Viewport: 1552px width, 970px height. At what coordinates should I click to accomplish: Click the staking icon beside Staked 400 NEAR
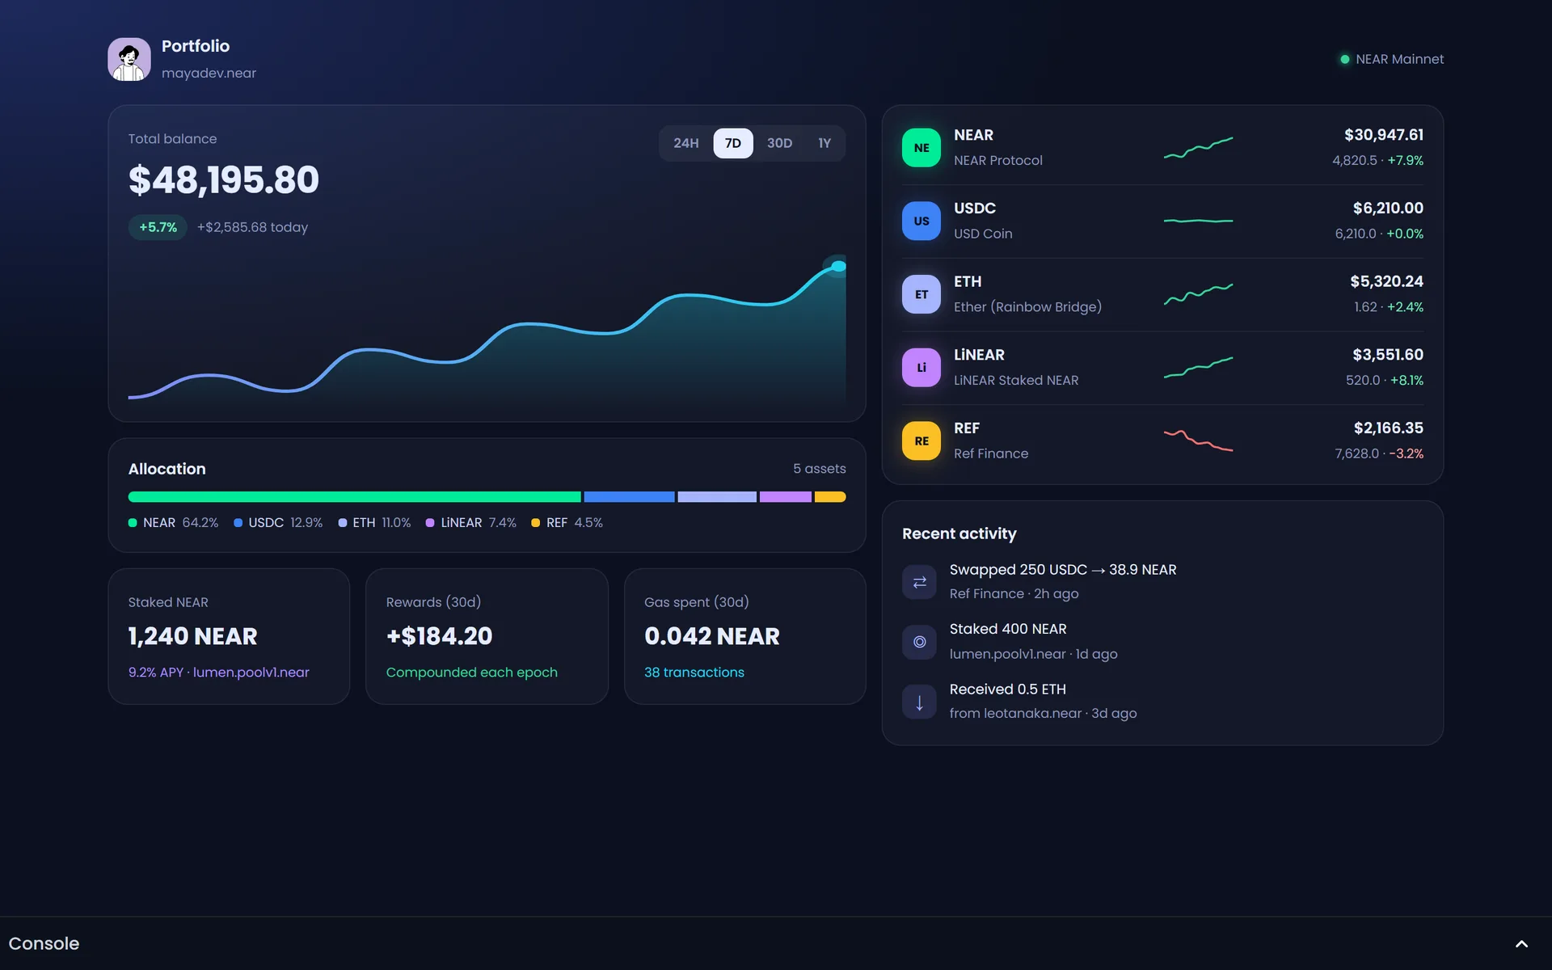pyautogui.click(x=919, y=642)
